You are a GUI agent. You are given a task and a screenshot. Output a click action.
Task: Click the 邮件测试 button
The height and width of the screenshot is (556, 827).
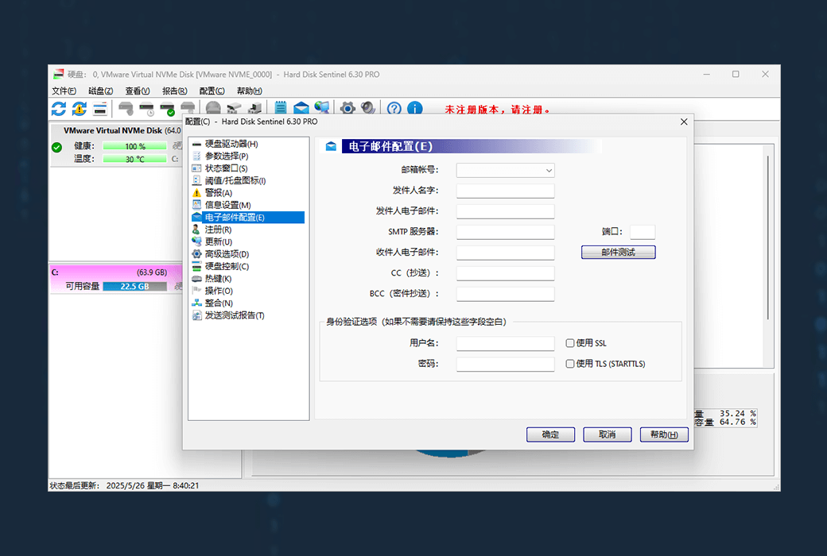[619, 253]
